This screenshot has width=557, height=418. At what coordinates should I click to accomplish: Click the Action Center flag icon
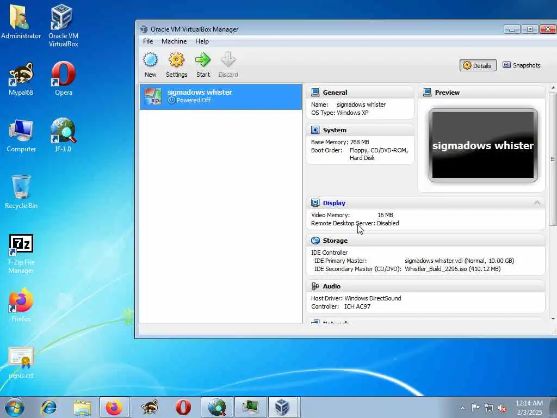click(x=475, y=408)
